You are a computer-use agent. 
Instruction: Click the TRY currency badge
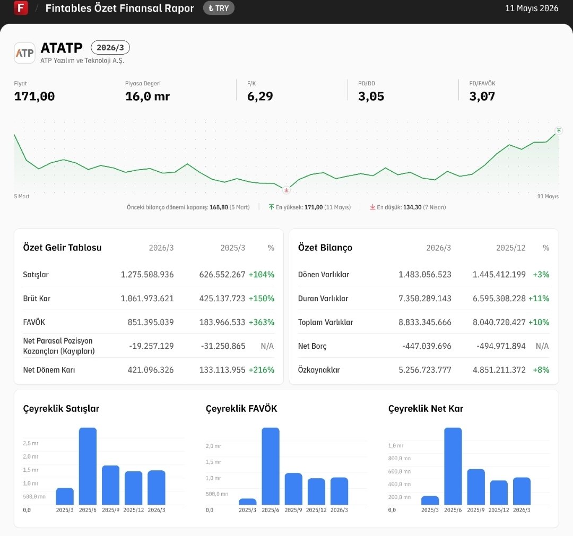tap(219, 8)
